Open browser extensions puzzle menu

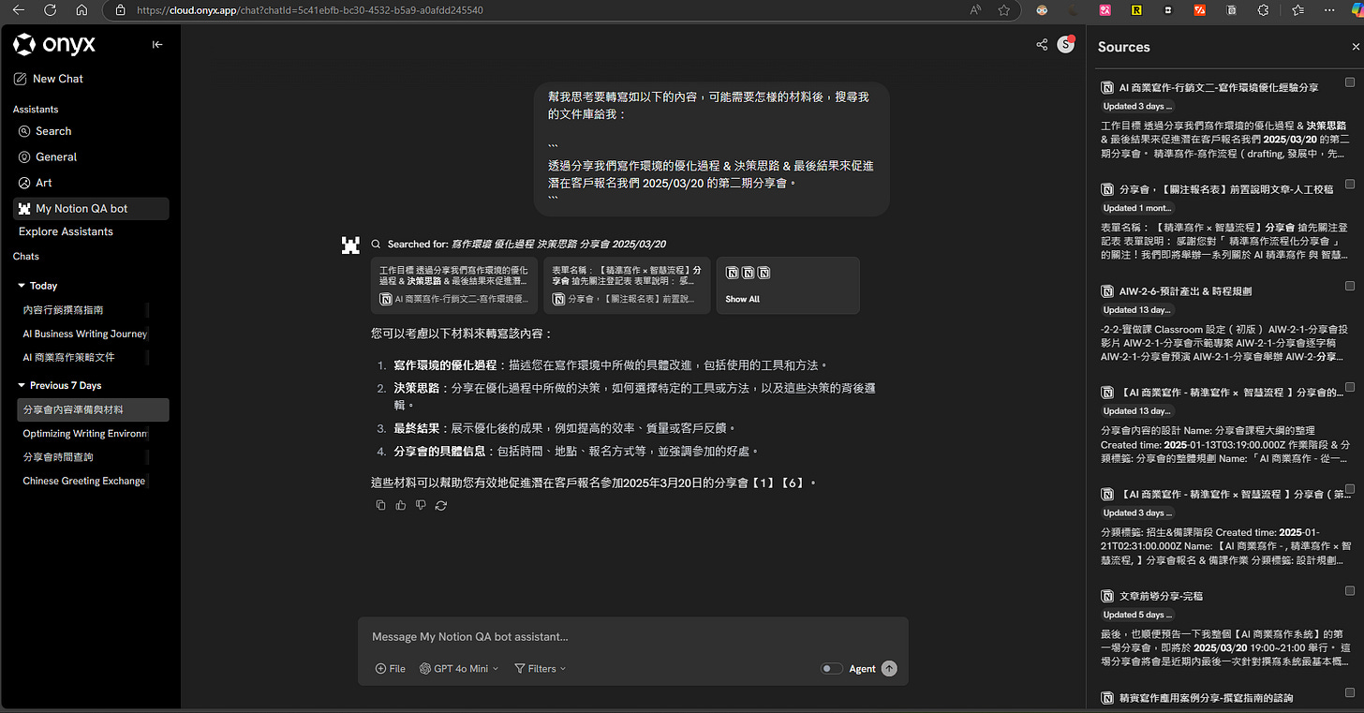point(1263,10)
